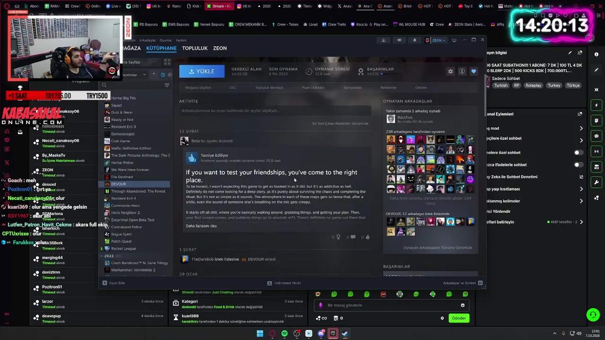Screen dimensions: 605x340
Task: Open Steam friends icon in title bar
Action: click(x=383, y=40)
